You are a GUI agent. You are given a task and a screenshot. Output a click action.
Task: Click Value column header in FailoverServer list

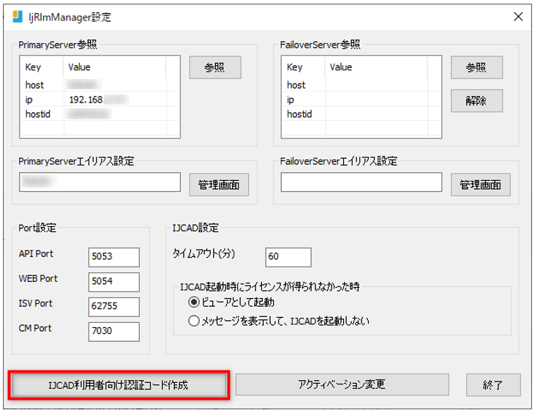[376, 67]
